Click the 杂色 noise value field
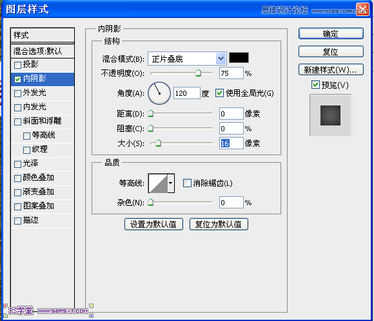Image resolution: width=374 pixels, height=321 pixels. (x=231, y=202)
